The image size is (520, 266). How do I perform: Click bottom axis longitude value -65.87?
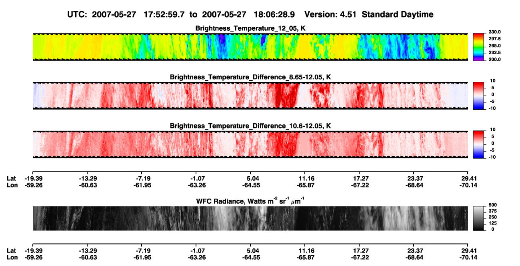click(x=305, y=257)
